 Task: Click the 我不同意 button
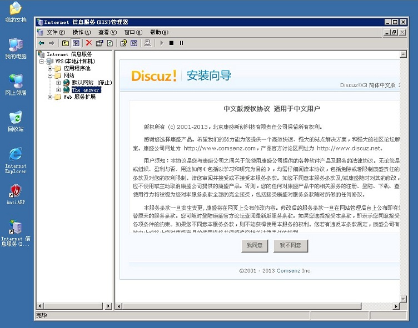(x=291, y=245)
